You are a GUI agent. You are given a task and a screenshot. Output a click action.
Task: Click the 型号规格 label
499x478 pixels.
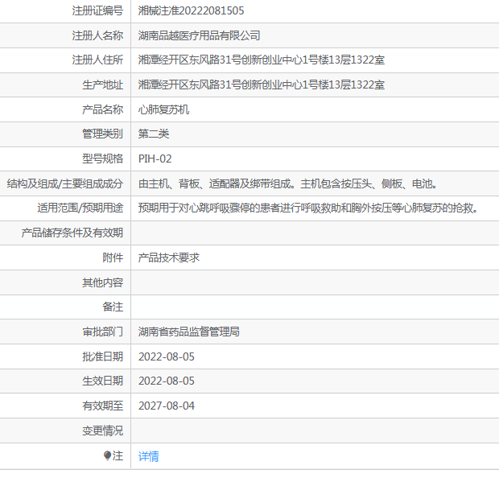pos(102,159)
